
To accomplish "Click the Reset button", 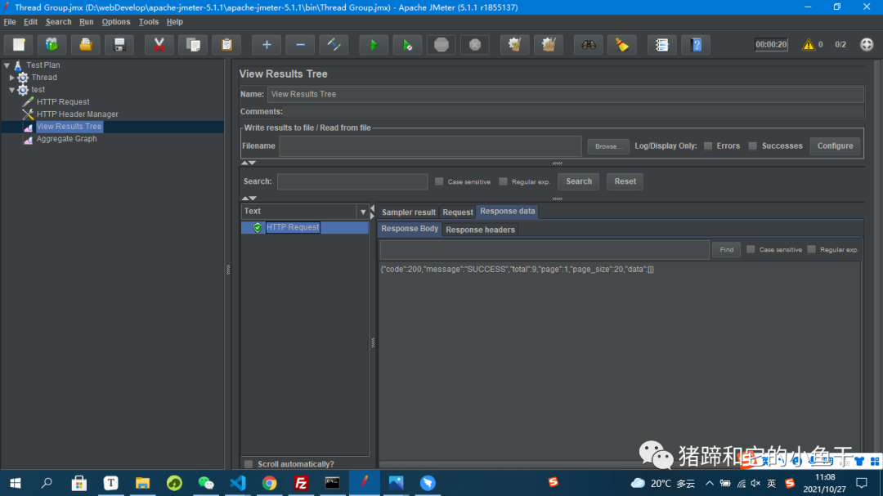I will (x=625, y=181).
